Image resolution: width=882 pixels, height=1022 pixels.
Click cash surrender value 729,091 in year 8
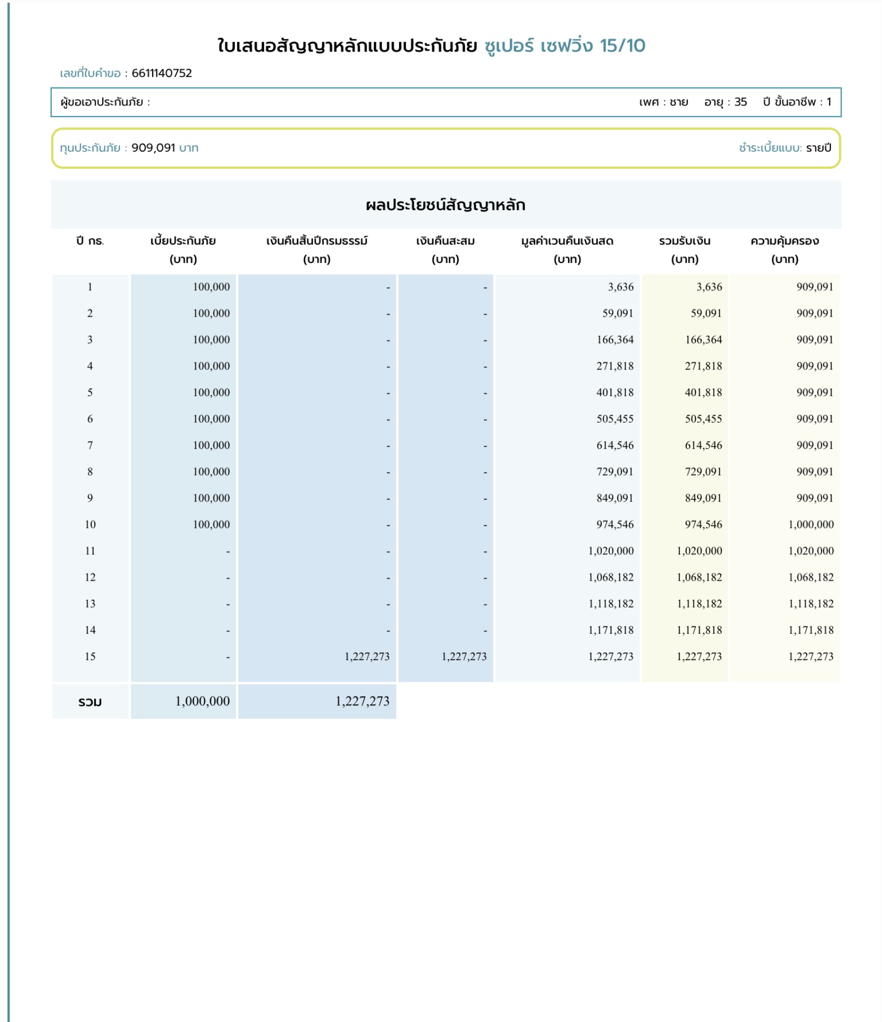(615, 471)
